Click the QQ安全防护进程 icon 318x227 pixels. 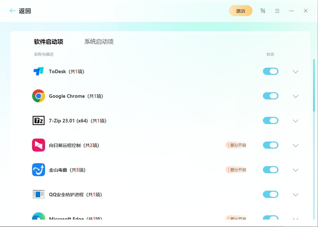(x=39, y=194)
